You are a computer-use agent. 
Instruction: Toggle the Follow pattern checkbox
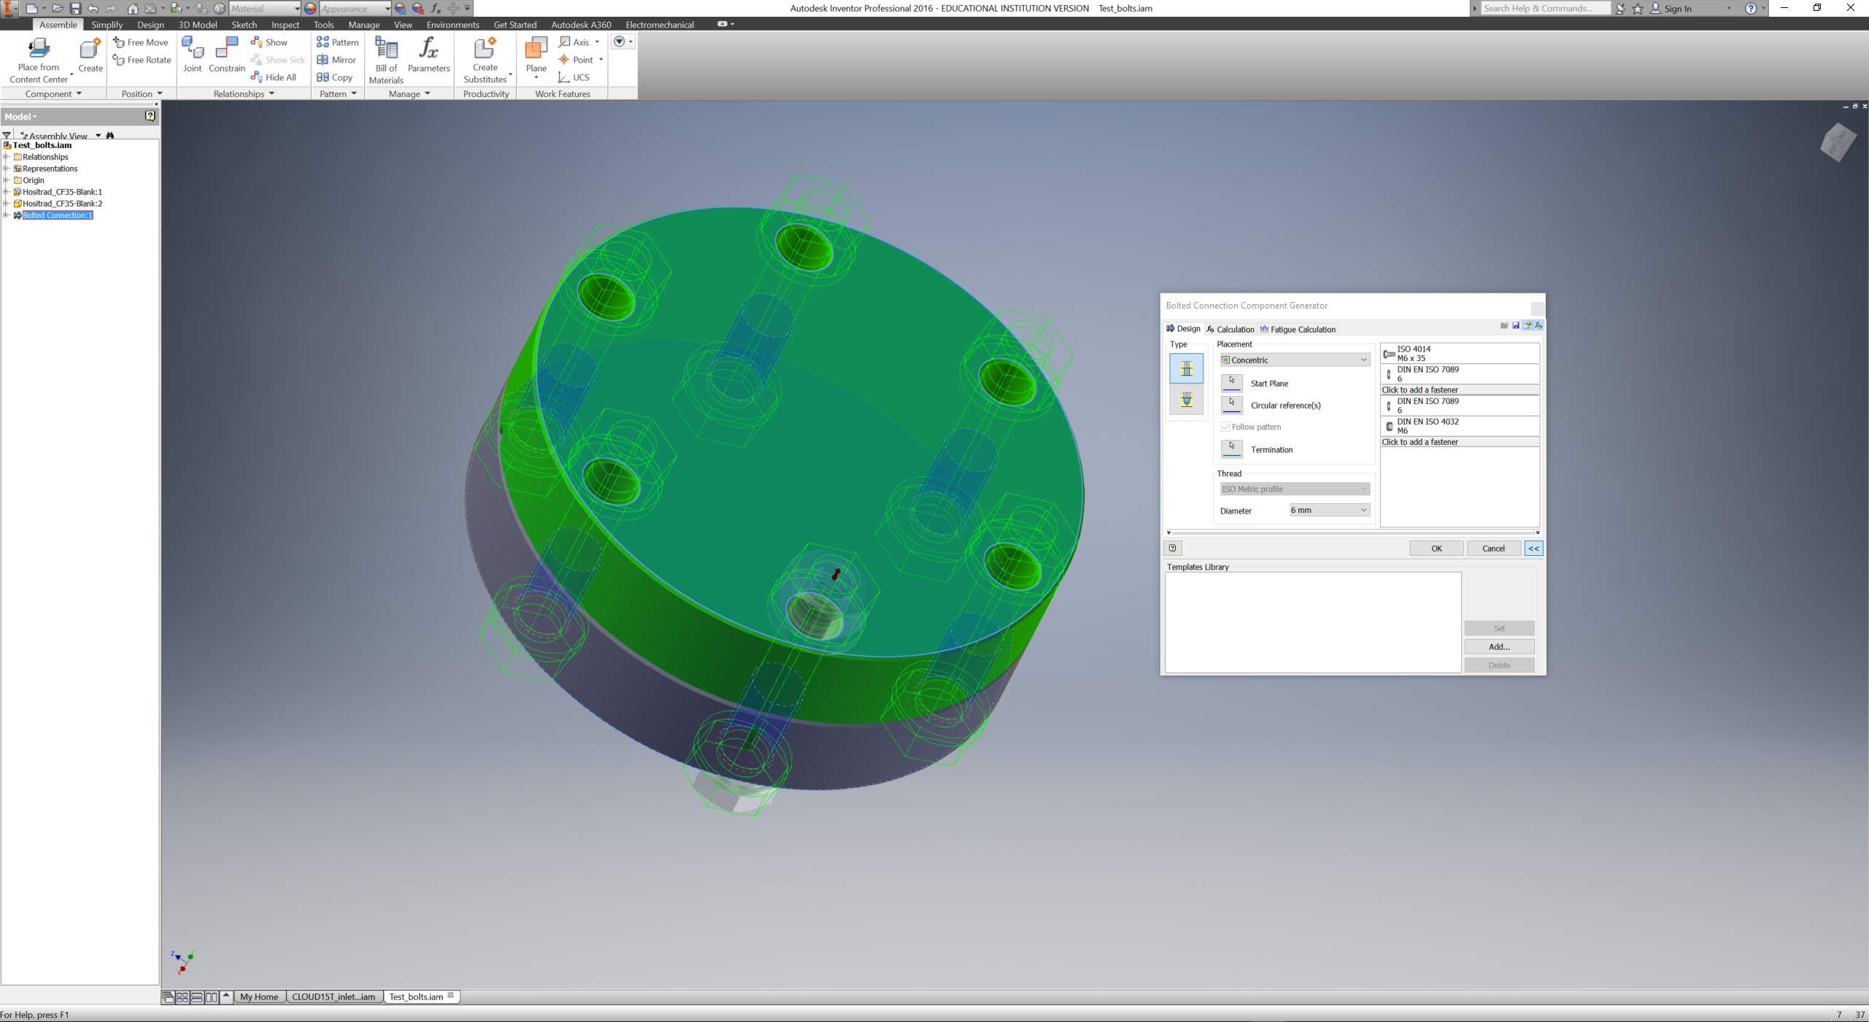1225,427
